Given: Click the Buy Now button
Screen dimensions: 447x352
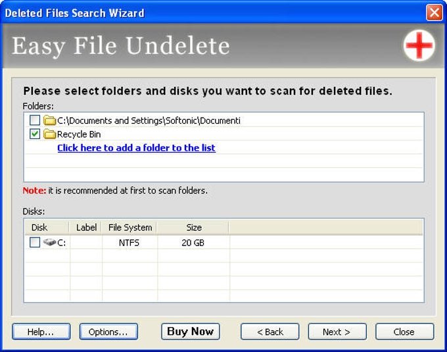Looking at the screenshot, I should tap(190, 332).
